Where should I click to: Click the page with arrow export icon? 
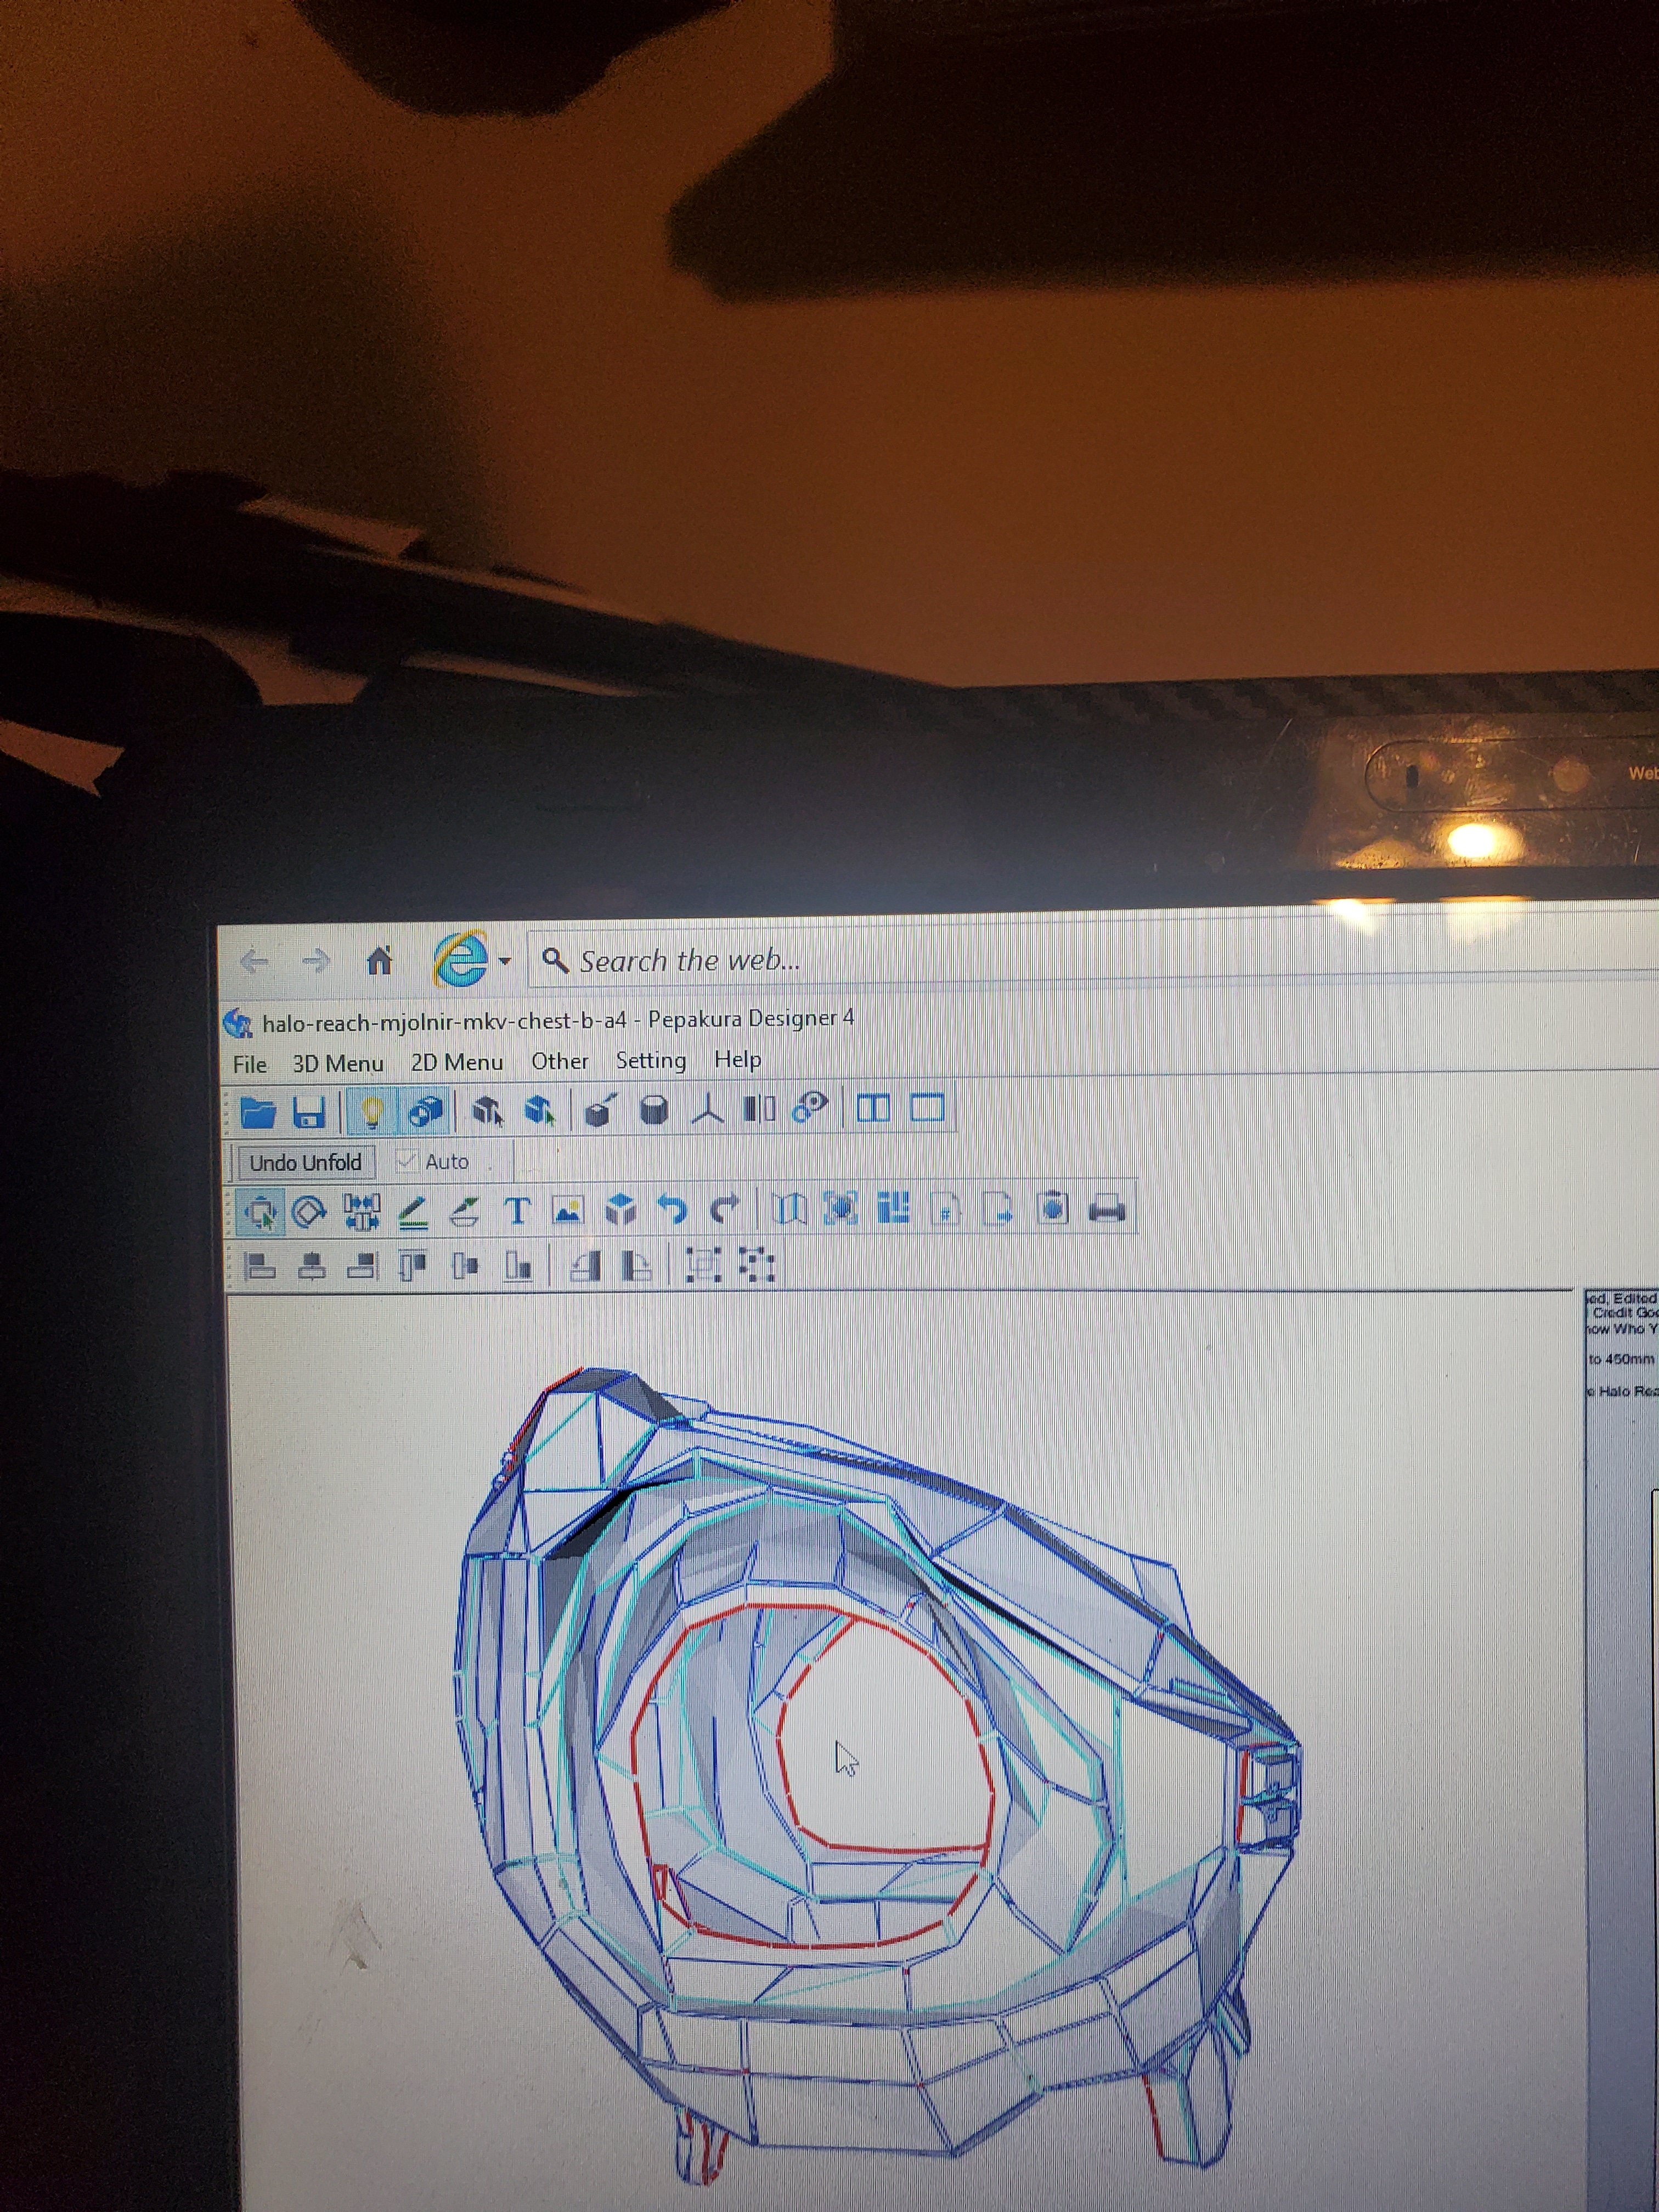click(x=998, y=1209)
